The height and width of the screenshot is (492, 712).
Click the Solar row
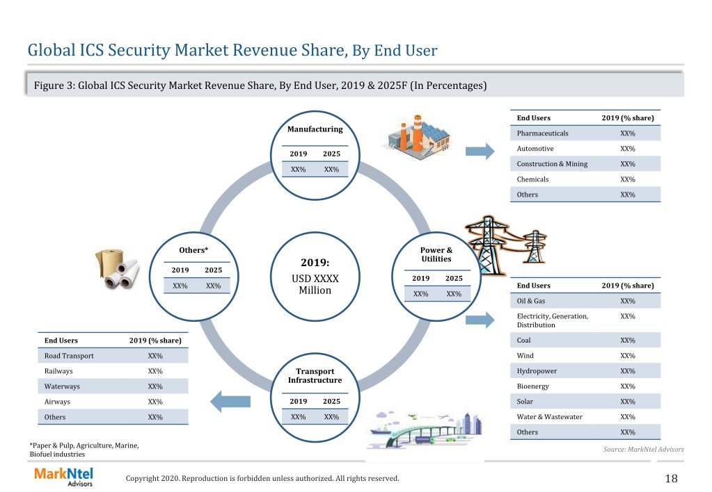(585, 402)
